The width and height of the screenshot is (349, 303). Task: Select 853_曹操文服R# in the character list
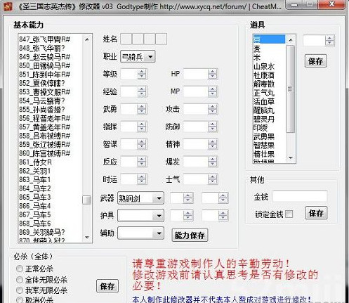[44, 92]
